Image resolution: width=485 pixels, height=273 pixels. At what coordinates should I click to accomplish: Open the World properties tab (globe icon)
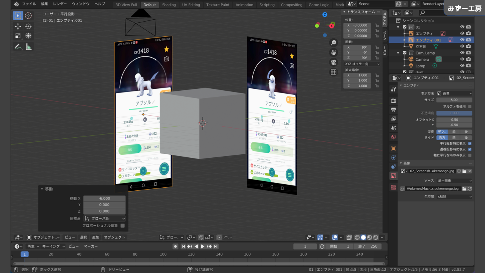393,137
